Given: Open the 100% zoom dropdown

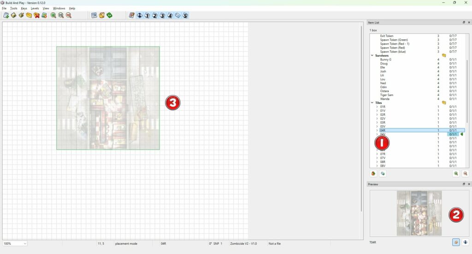Looking at the screenshot, I should pos(15,243).
